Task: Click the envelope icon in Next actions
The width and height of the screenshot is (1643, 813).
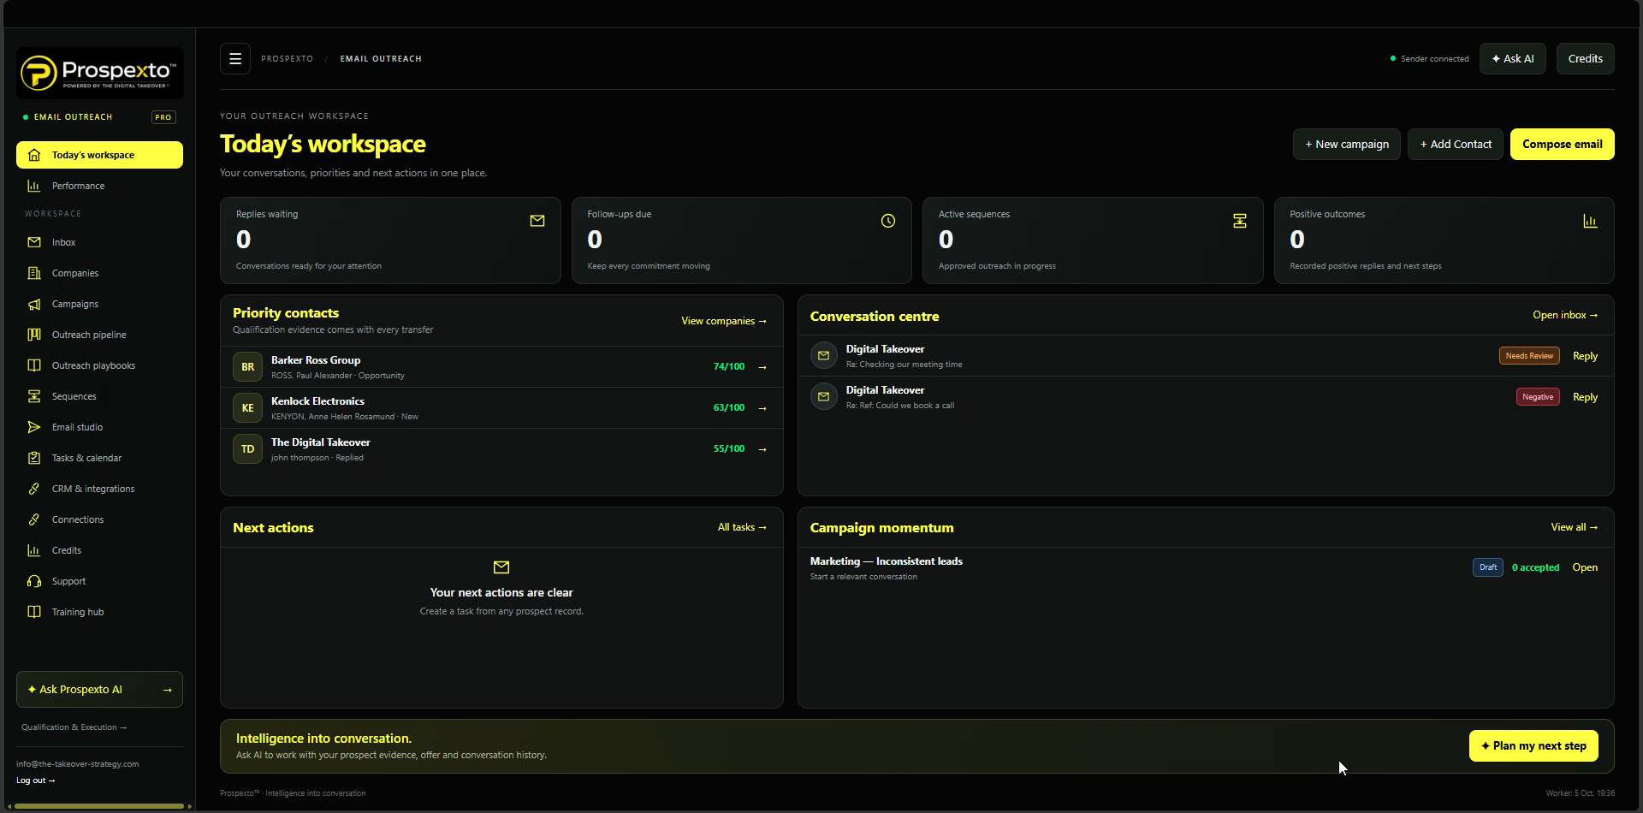Action: [x=501, y=567]
